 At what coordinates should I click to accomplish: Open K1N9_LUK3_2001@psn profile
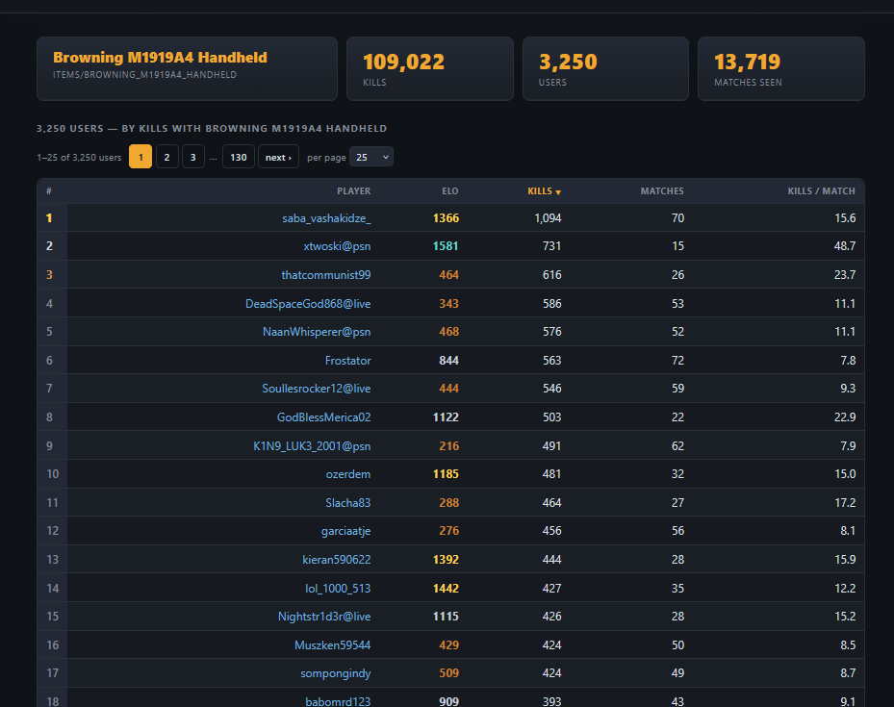[312, 446]
